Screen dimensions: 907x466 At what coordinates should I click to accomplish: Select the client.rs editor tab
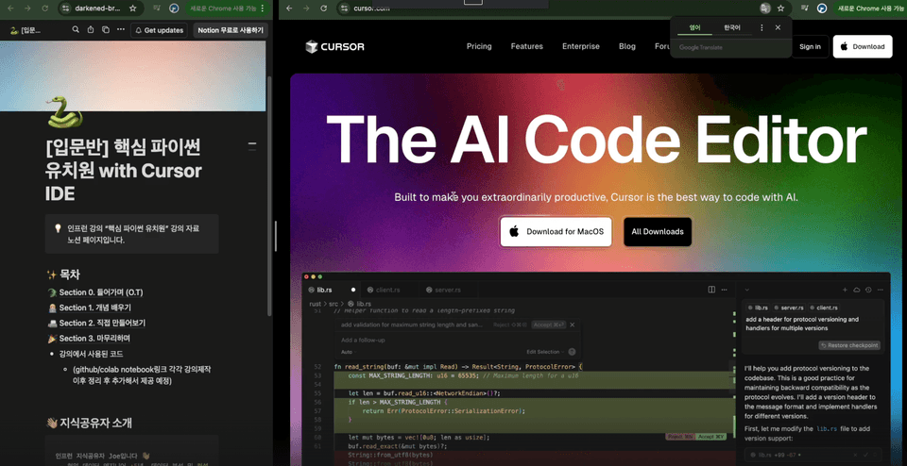(387, 290)
